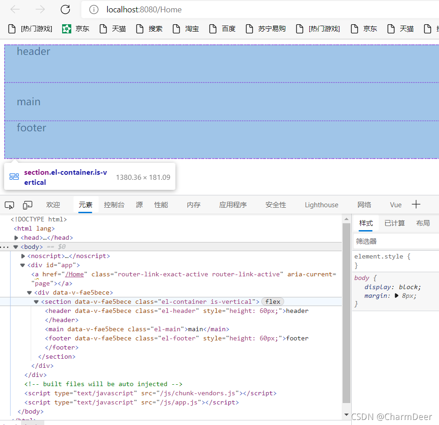Open the 淘宝 bookmark
This screenshot has width=439, height=425.
click(185, 29)
